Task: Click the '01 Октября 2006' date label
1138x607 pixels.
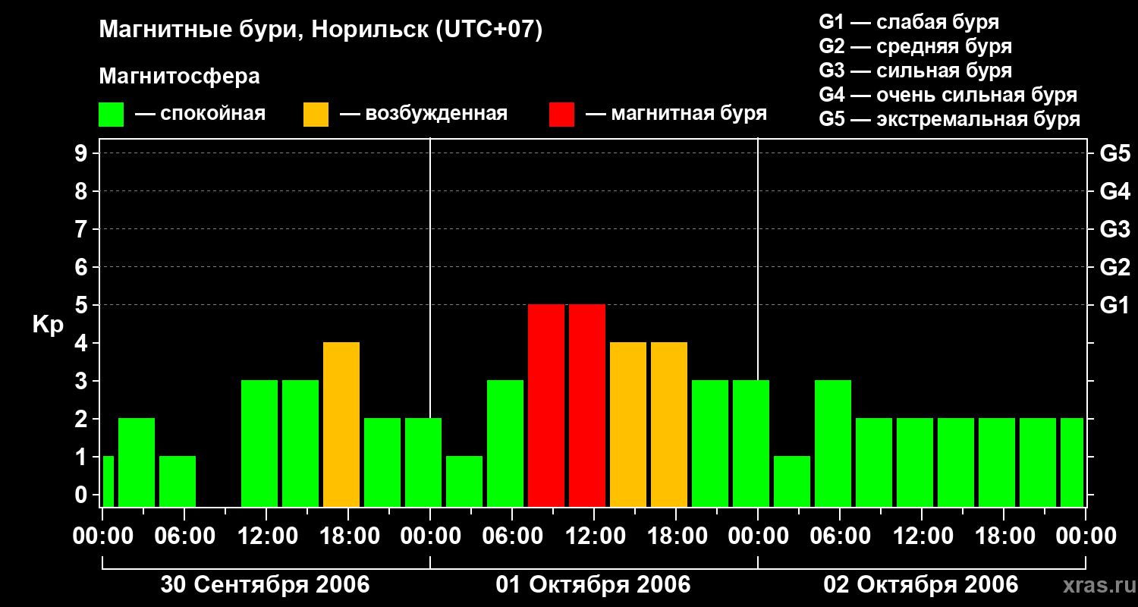Action: pyautogui.click(x=593, y=585)
